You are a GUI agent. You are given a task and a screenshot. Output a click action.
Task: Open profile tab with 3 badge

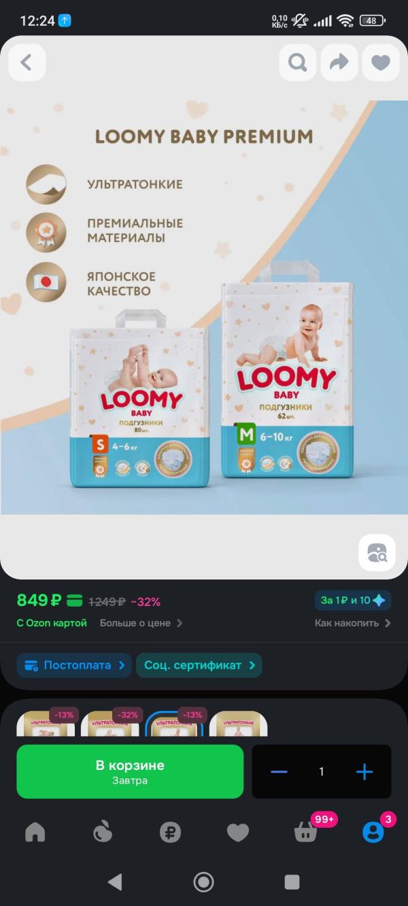click(373, 832)
